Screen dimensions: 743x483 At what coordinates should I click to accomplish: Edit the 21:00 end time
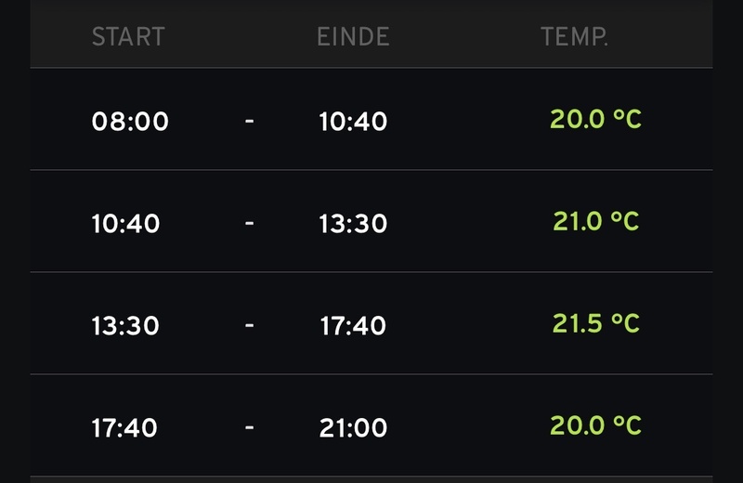[353, 428]
